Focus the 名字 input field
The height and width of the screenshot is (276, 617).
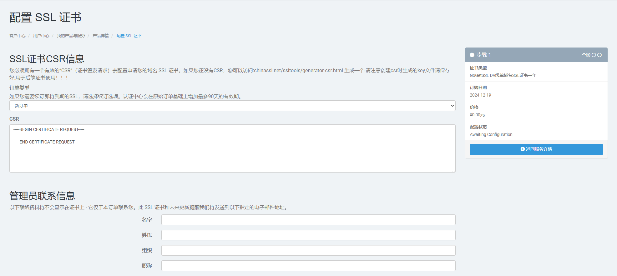(308, 220)
